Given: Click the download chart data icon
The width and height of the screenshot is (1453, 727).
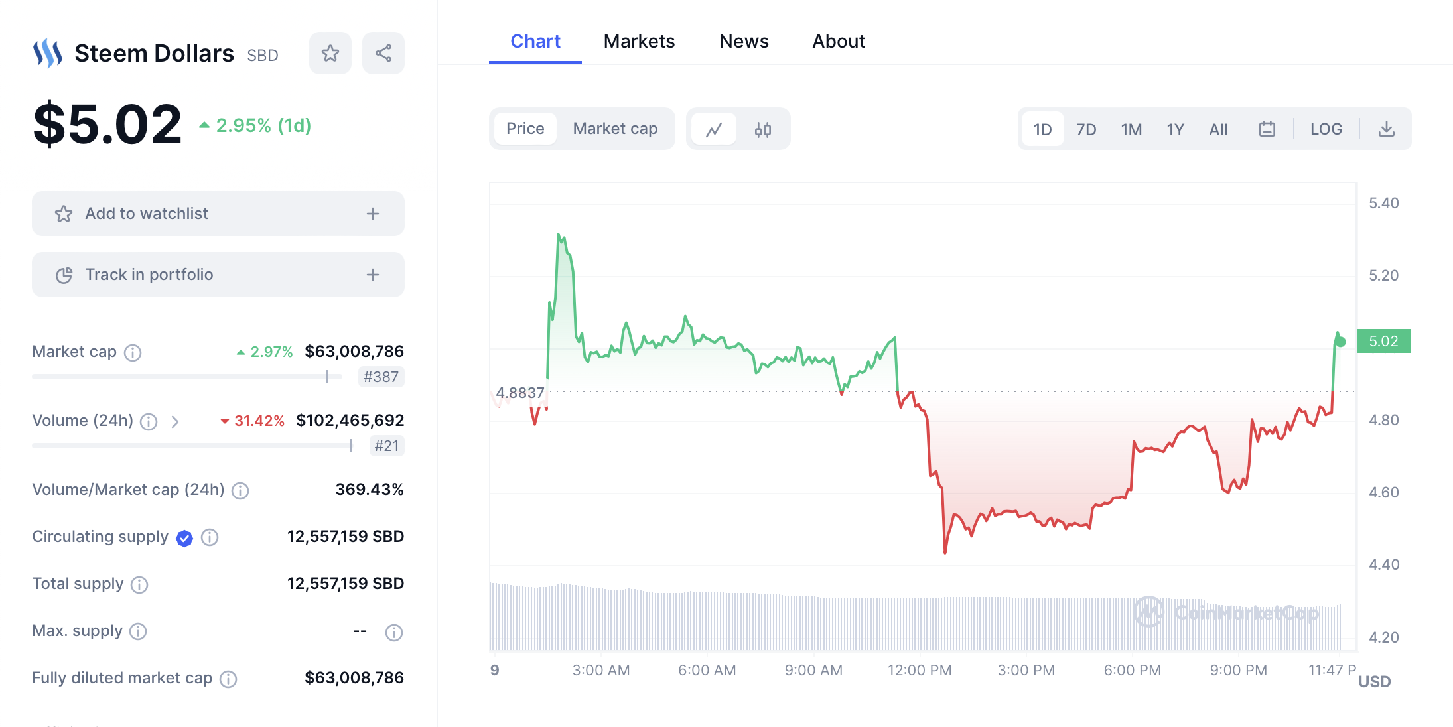Looking at the screenshot, I should [1387, 129].
